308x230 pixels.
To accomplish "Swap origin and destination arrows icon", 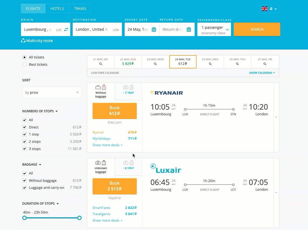I will (66, 29).
